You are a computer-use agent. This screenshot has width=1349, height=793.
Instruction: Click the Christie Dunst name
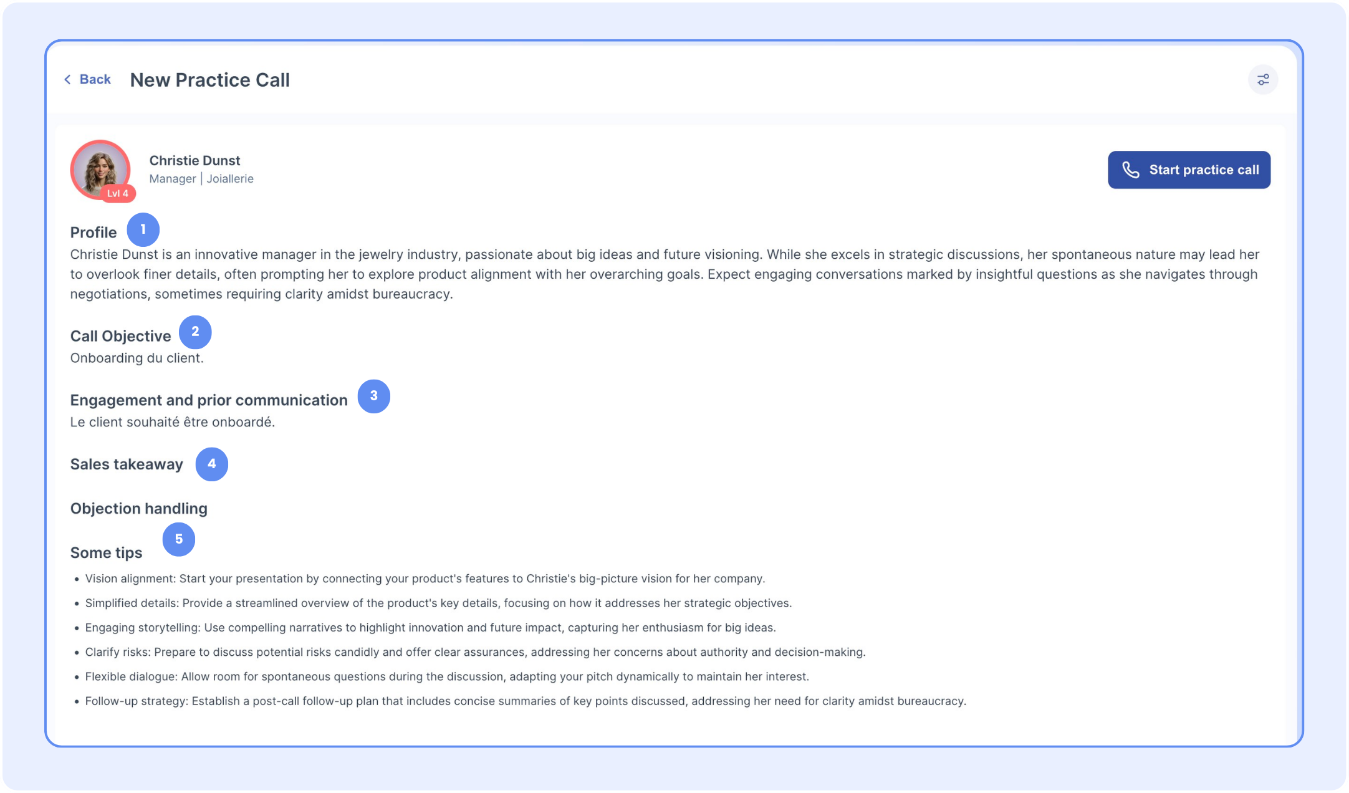[x=194, y=161]
